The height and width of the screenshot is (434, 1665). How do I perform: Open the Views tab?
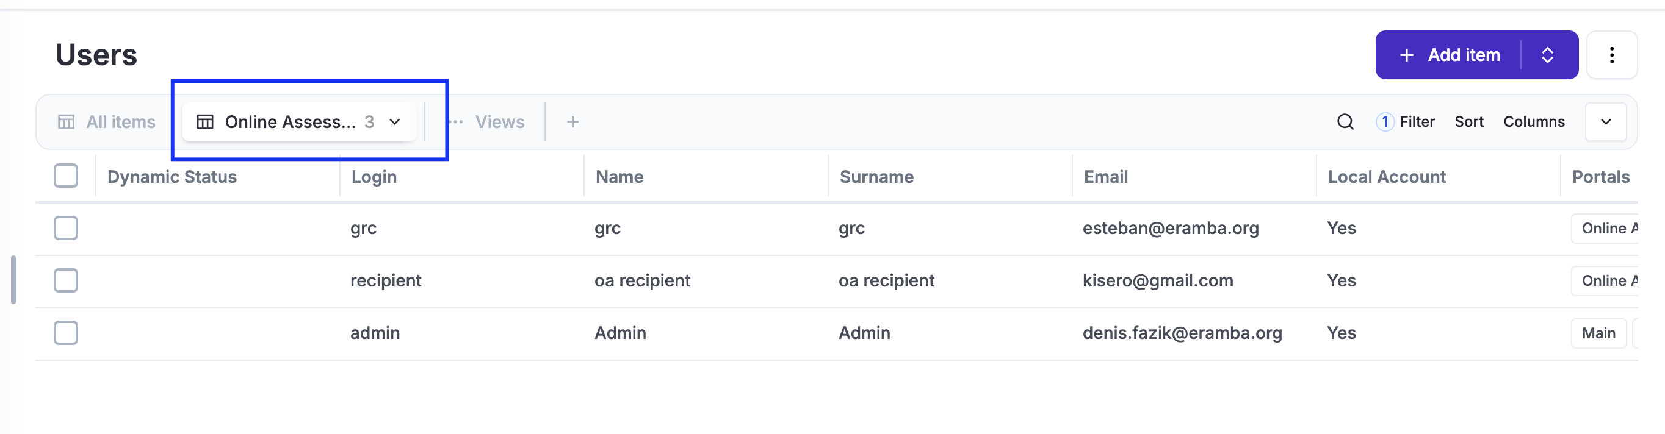pos(499,121)
